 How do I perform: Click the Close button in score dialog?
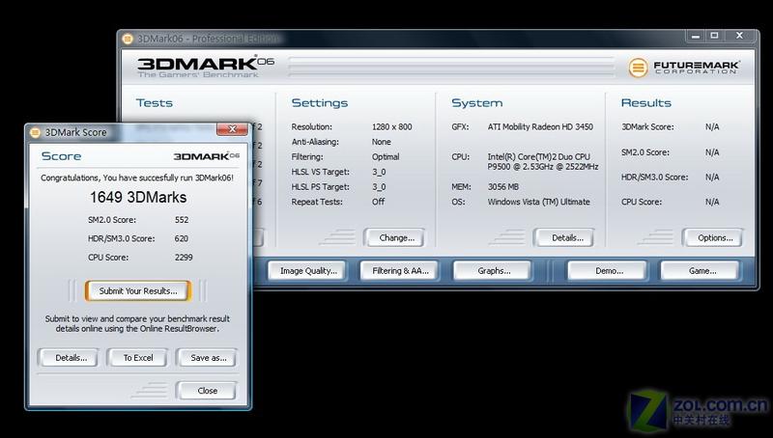point(207,391)
